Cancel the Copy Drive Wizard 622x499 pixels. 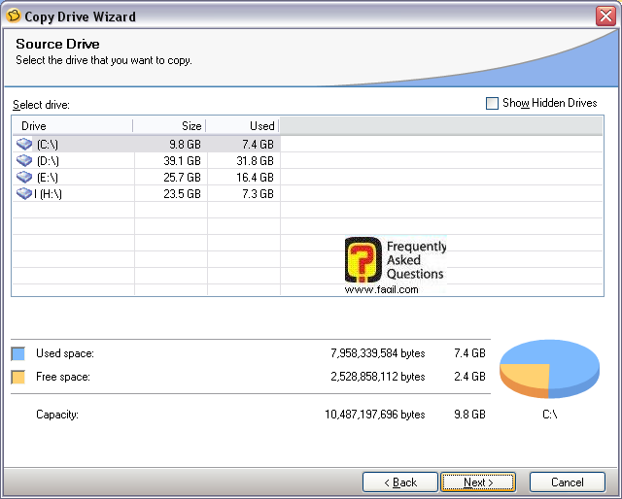point(567,482)
